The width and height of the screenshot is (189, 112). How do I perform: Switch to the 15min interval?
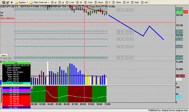(116, 2)
